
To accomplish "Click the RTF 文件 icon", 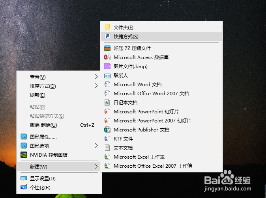I will point(107,139).
